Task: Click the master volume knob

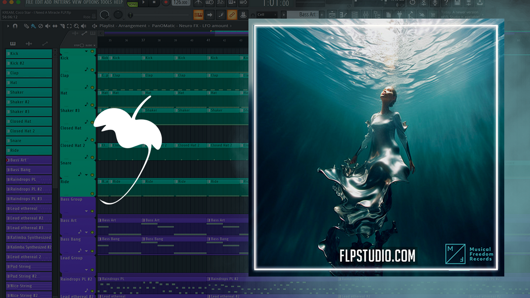Action: tap(105, 14)
